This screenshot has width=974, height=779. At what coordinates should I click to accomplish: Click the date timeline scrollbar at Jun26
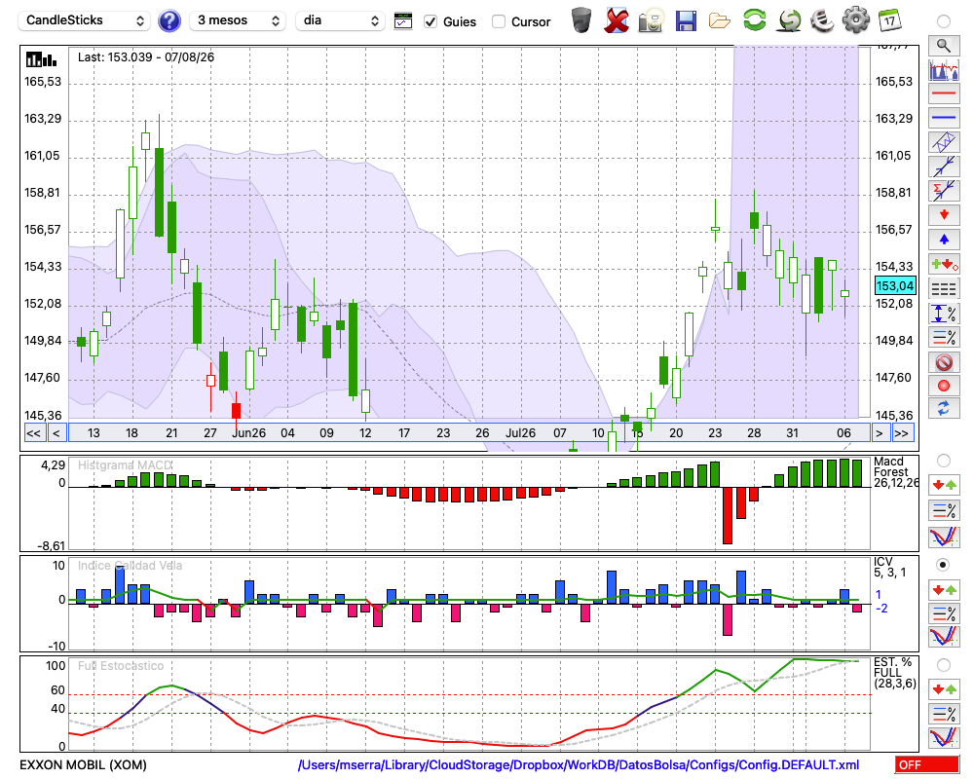248,433
